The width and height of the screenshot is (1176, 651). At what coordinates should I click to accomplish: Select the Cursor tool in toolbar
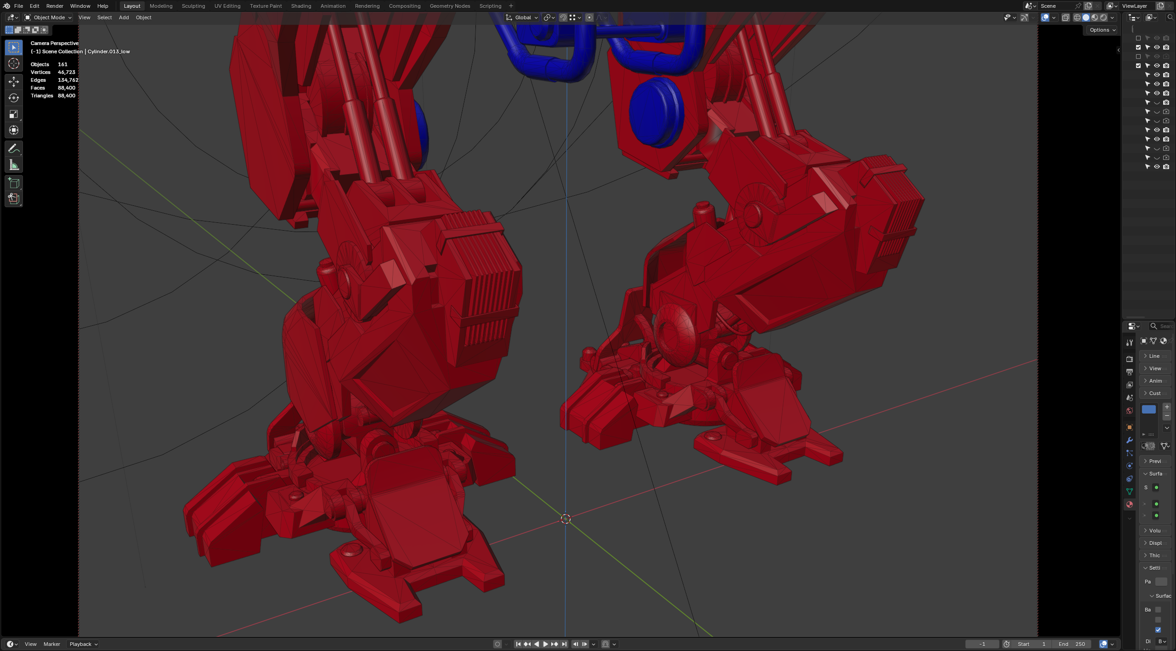(14, 63)
